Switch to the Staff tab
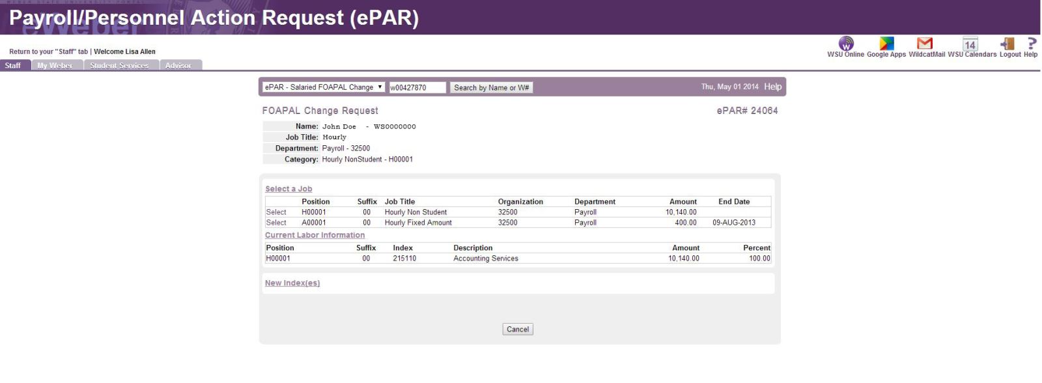 pos(13,66)
